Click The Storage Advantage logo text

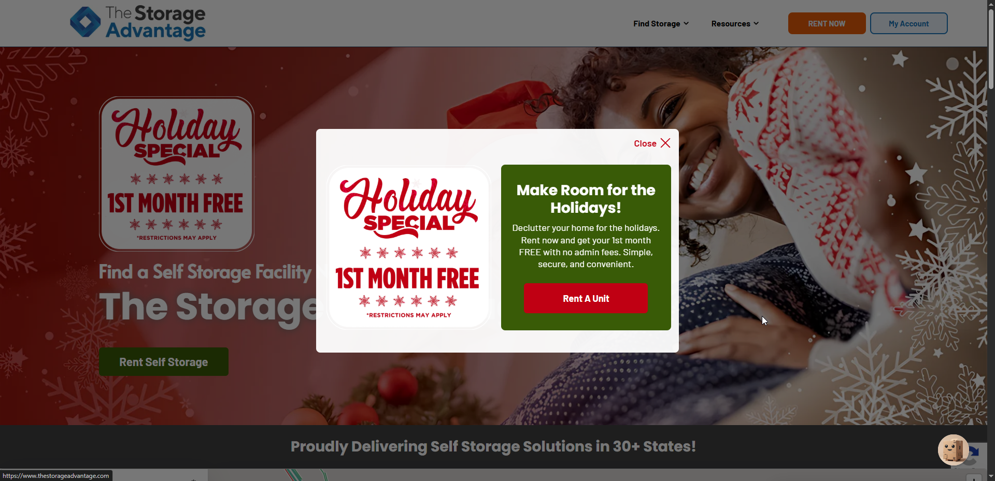pos(155,23)
